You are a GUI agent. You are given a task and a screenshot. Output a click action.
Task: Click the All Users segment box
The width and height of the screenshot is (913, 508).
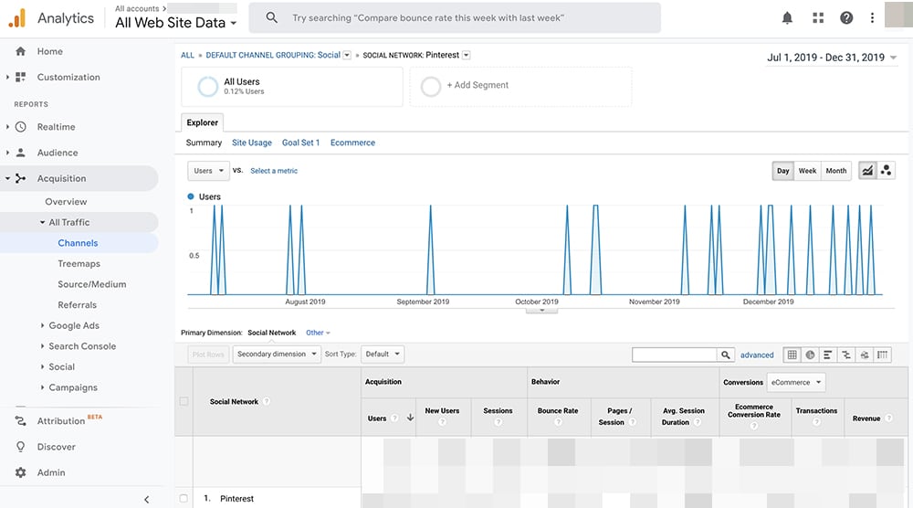tap(292, 86)
